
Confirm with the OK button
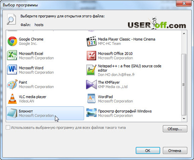coord(148,150)
